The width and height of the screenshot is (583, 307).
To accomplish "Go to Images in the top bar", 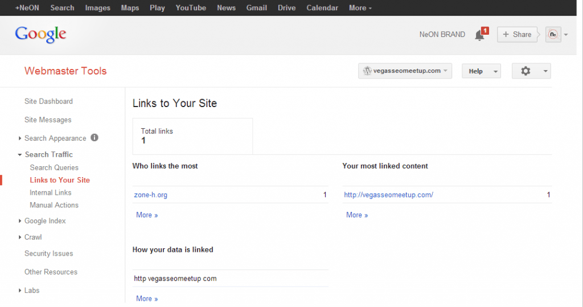I will click(97, 8).
